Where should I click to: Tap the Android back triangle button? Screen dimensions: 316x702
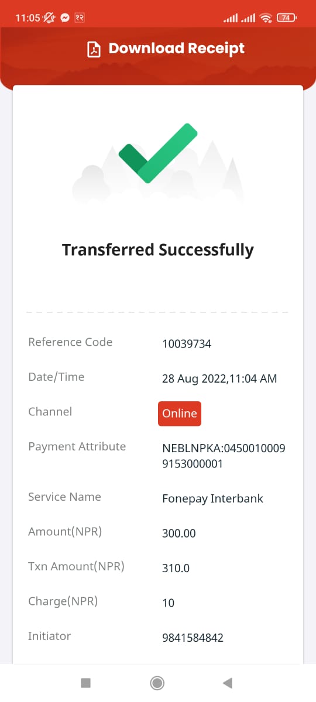pos(228,683)
